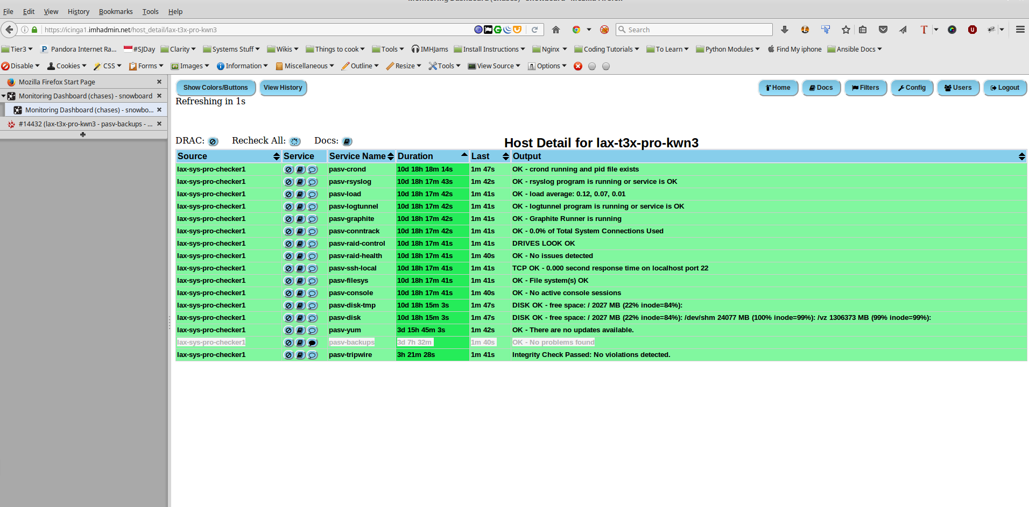The image size is (1029, 507).
Task: Bookmark this page with the star icon
Action: [845, 30]
